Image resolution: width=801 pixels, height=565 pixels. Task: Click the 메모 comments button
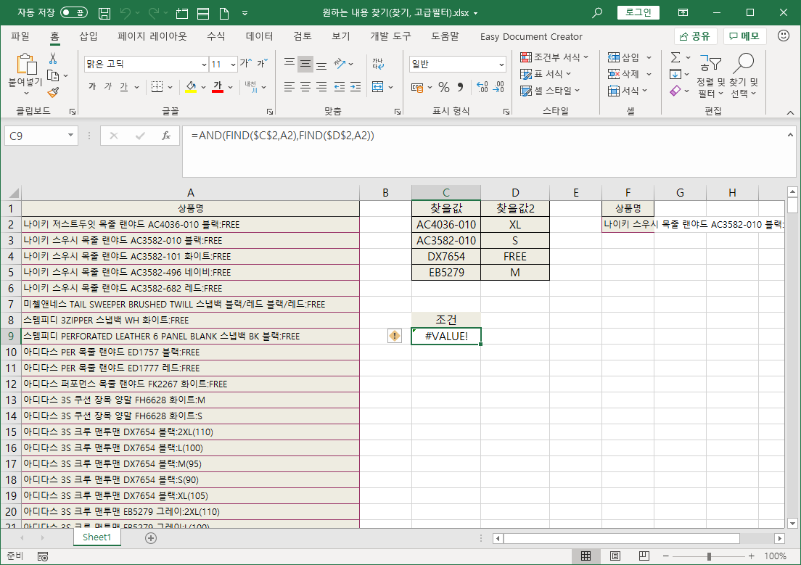[x=744, y=36]
